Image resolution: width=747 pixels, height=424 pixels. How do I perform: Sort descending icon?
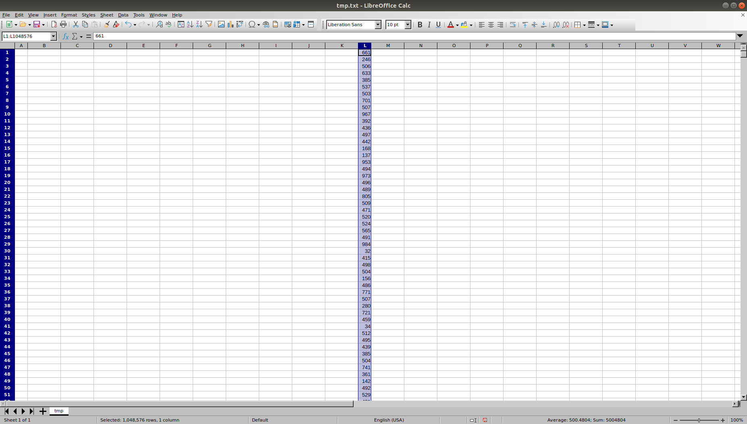tap(199, 25)
